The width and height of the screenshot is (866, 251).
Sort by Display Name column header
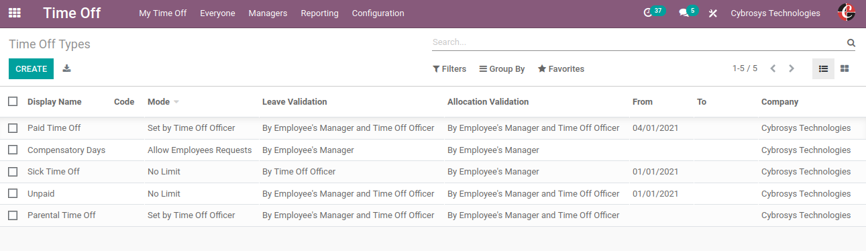click(54, 102)
